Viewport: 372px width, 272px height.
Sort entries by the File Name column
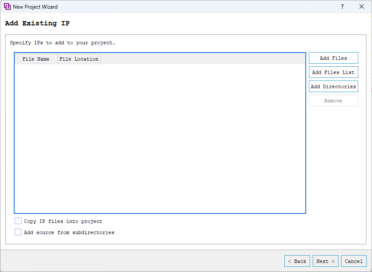tap(36, 59)
